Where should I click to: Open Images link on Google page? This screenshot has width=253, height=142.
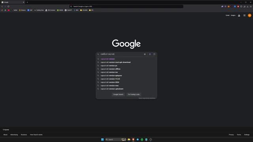[233, 15]
